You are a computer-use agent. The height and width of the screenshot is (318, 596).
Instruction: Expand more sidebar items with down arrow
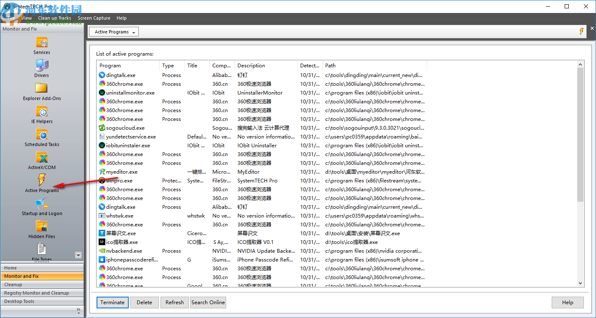click(78, 255)
